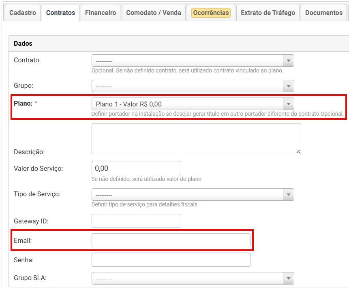
Task: Open the Plano dropdown showing Plano 1
Action: click(x=193, y=104)
